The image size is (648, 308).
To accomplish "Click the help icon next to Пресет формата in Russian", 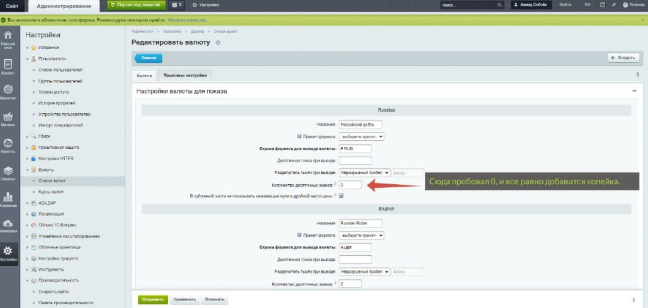I will pyautogui.click(x=299, y=136).
